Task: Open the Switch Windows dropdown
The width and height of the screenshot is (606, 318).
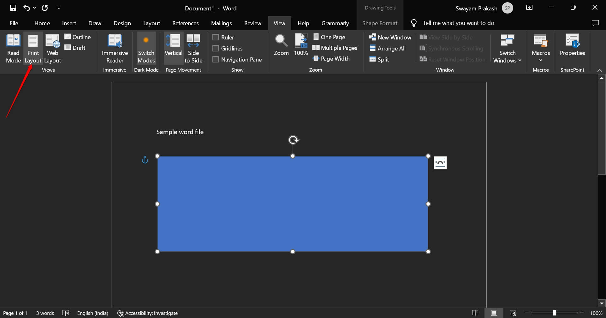Action: [507, 49]
